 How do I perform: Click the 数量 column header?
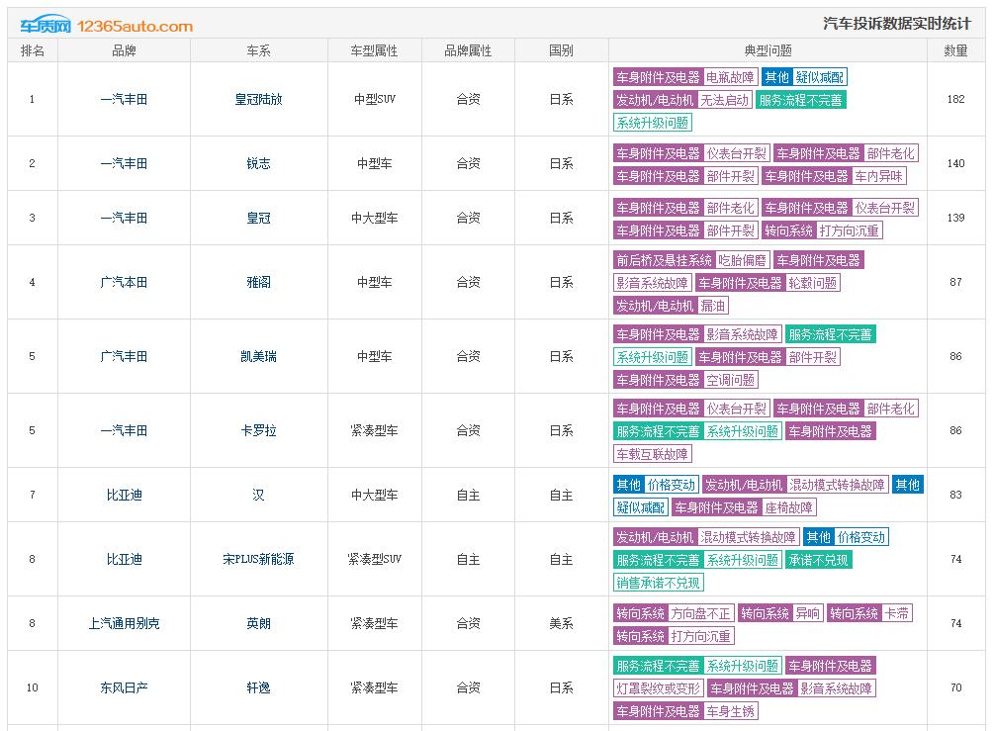pyautogui.click(x=955, y=50)
